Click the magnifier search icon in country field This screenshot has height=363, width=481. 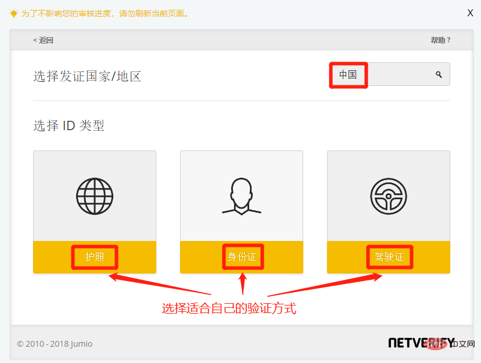(439, 74)
